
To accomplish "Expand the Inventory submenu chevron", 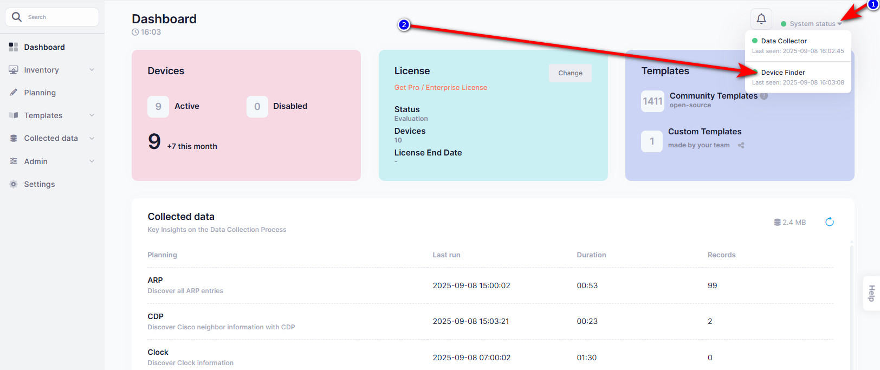I will click(x=92, y=70).
